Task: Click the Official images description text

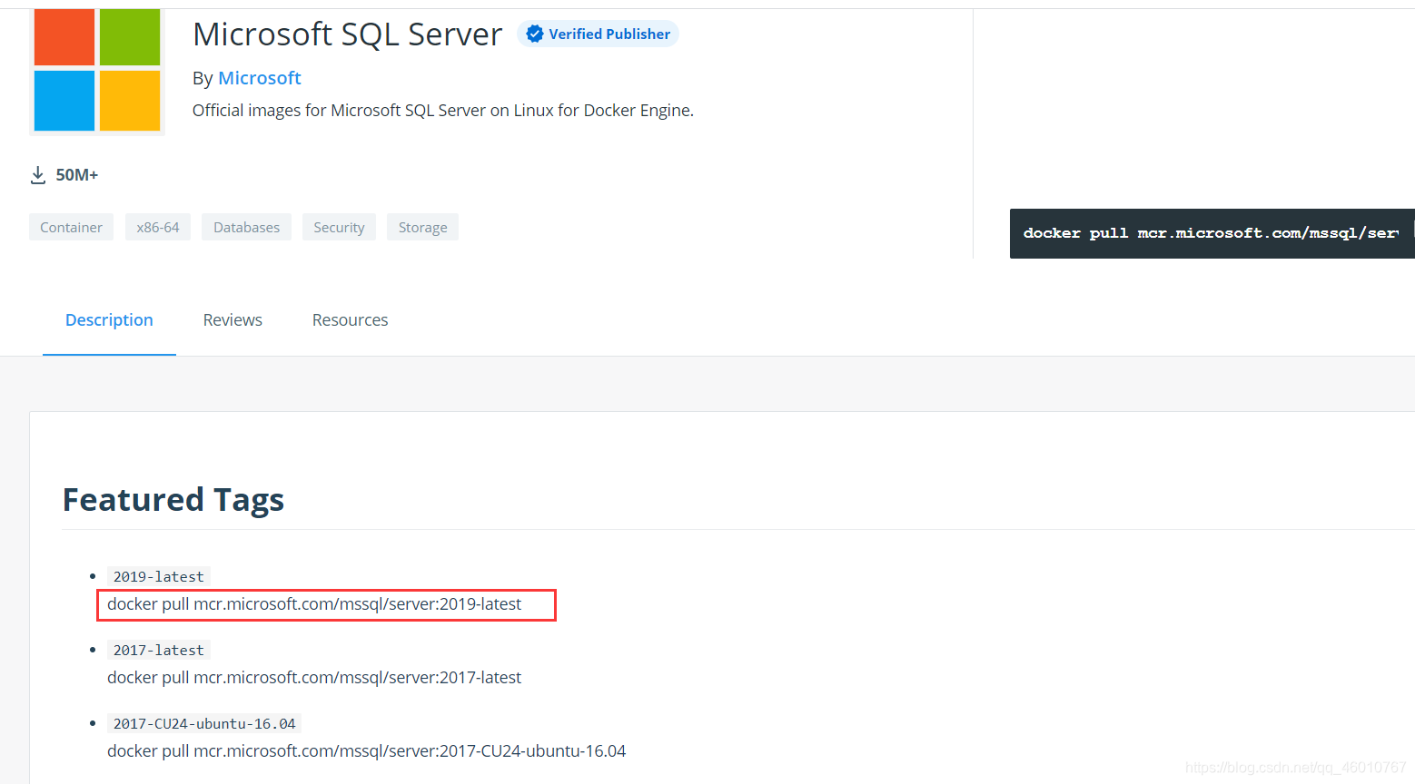Action: 443,111
